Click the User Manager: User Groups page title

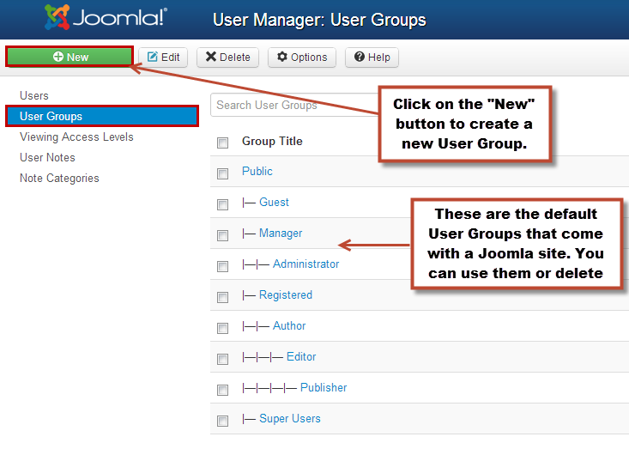pyautogui.click(x=319, y=20)
